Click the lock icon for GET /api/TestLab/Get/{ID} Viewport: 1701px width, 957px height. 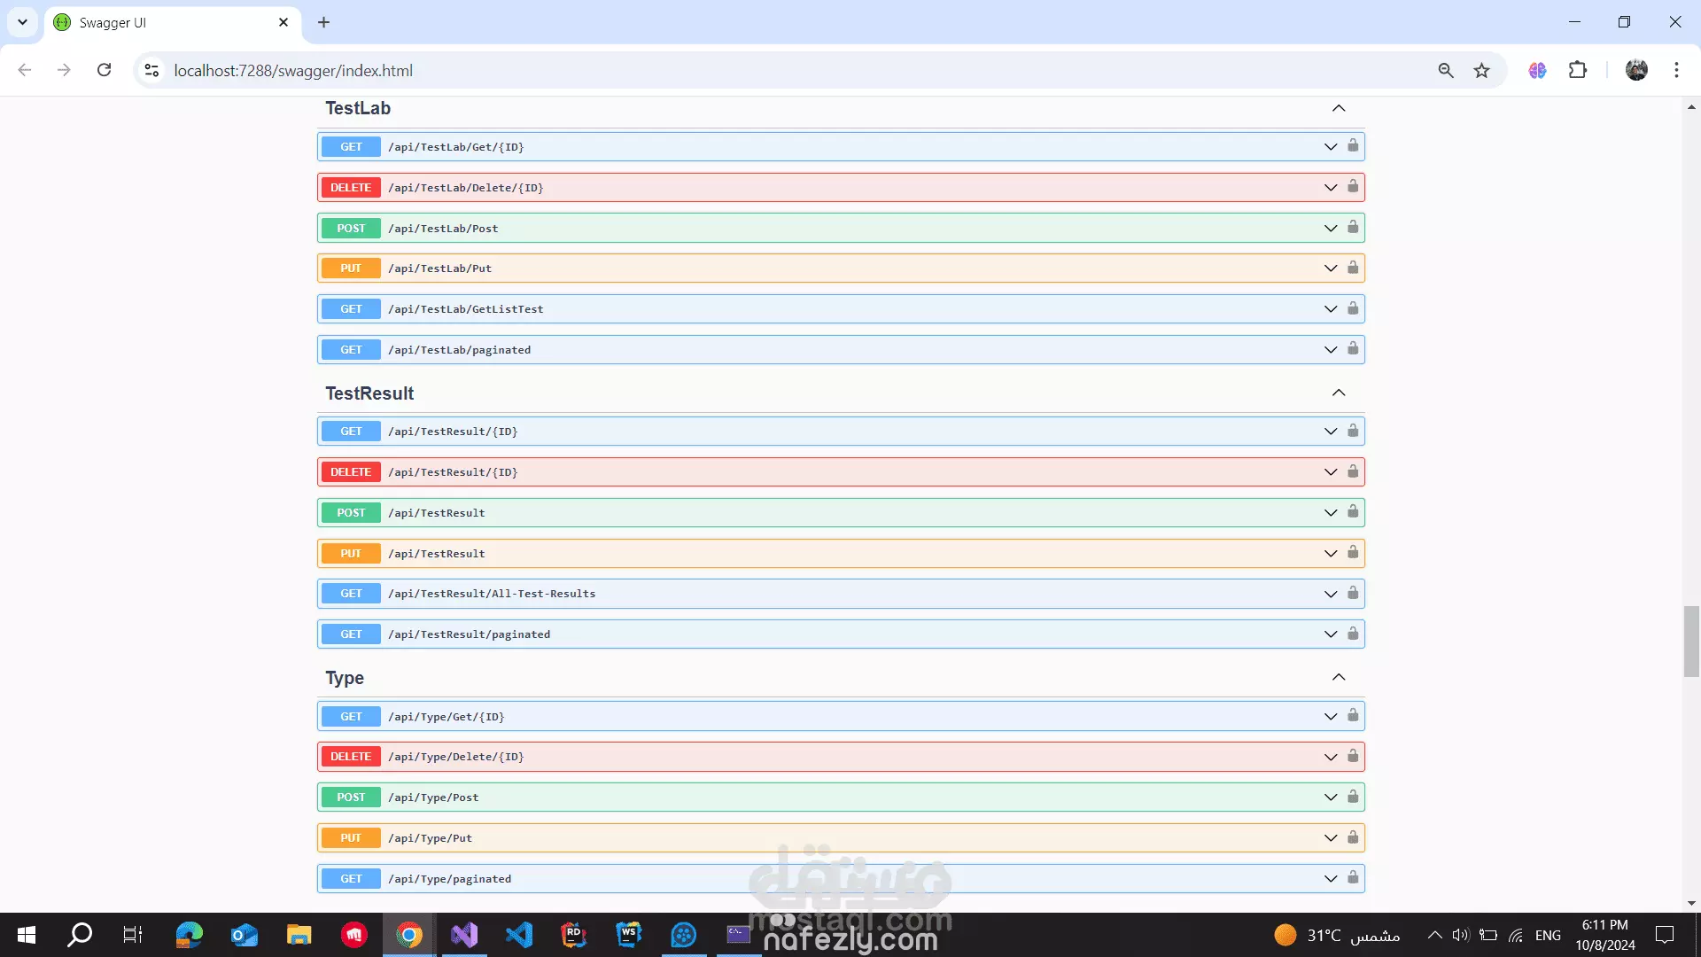pos(1353,145)
